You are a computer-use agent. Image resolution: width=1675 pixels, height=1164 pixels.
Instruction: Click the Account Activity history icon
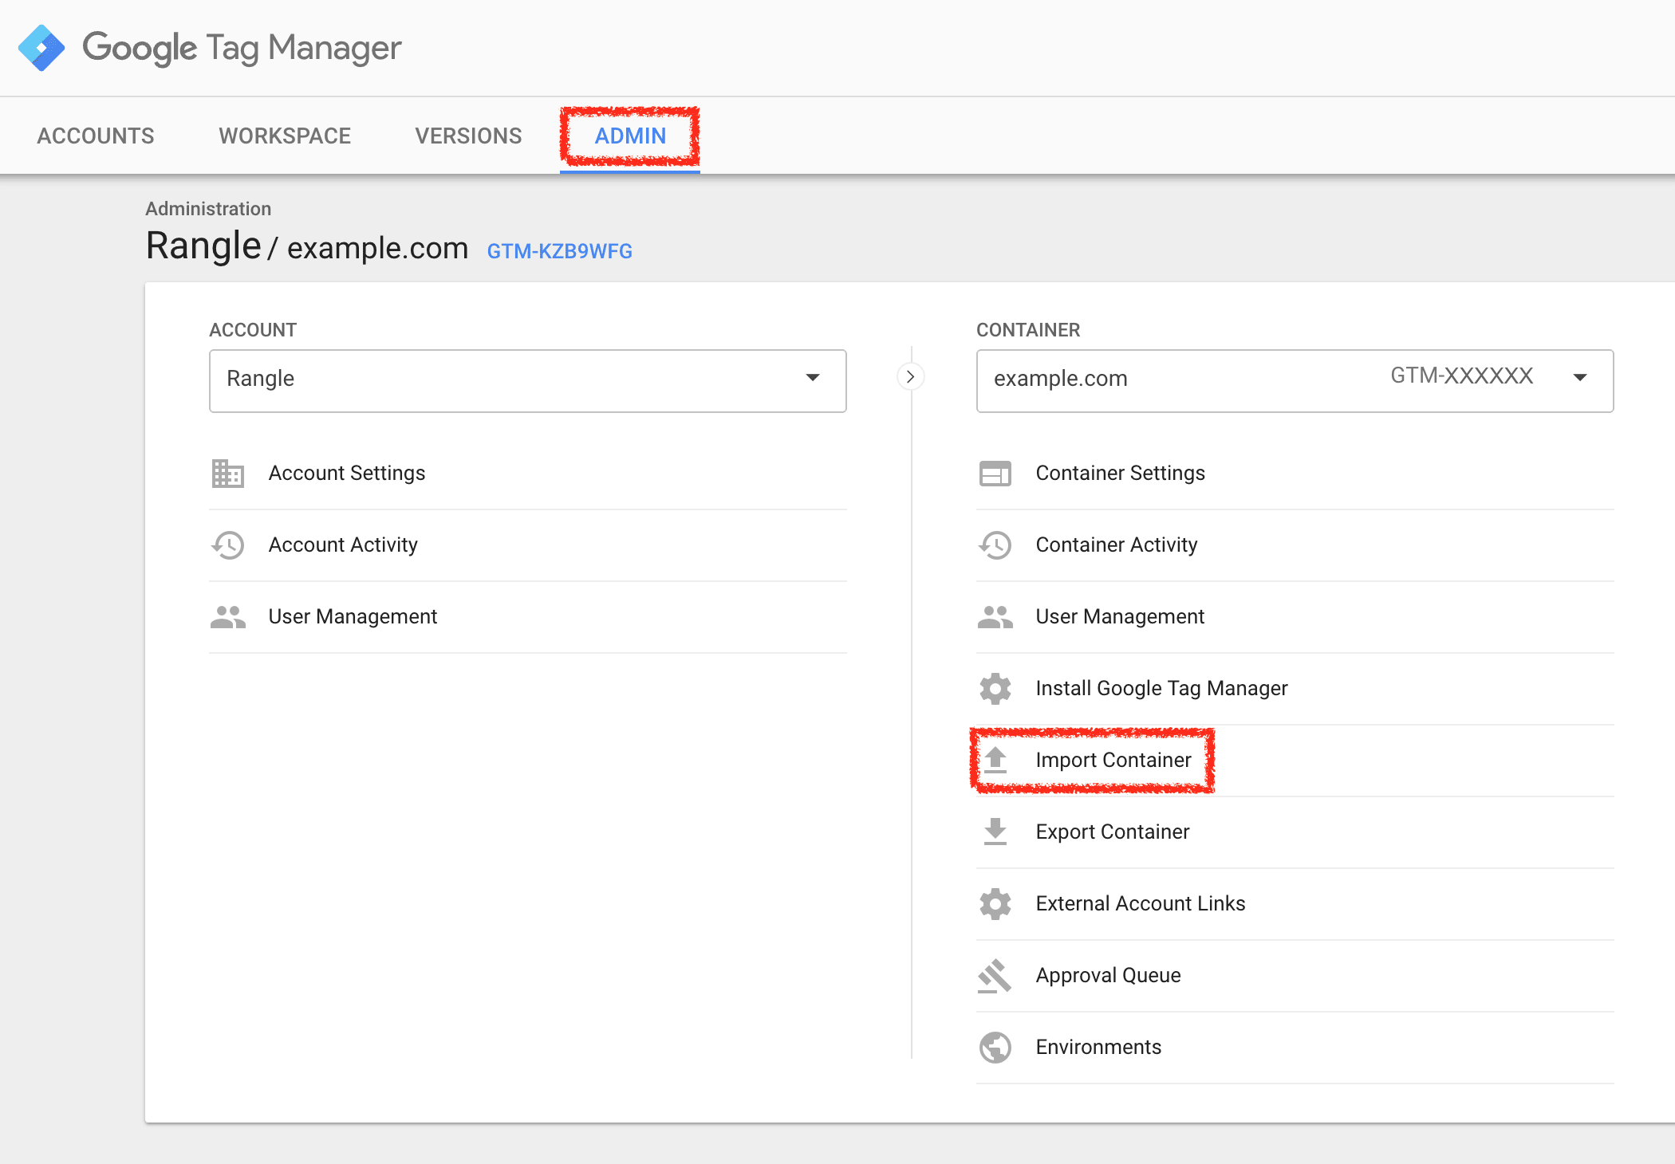(228, 545)
